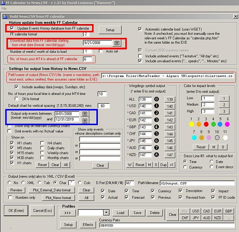Select the cyan color swatch 7

point(194,138)
